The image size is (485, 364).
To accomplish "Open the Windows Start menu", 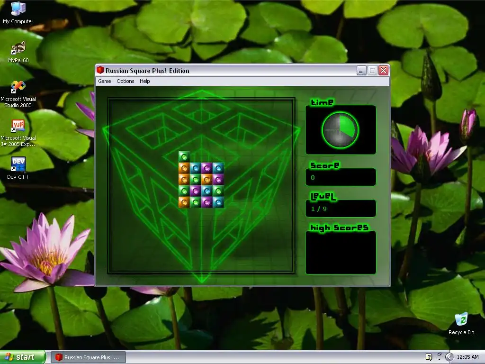I will coord(23,357).
